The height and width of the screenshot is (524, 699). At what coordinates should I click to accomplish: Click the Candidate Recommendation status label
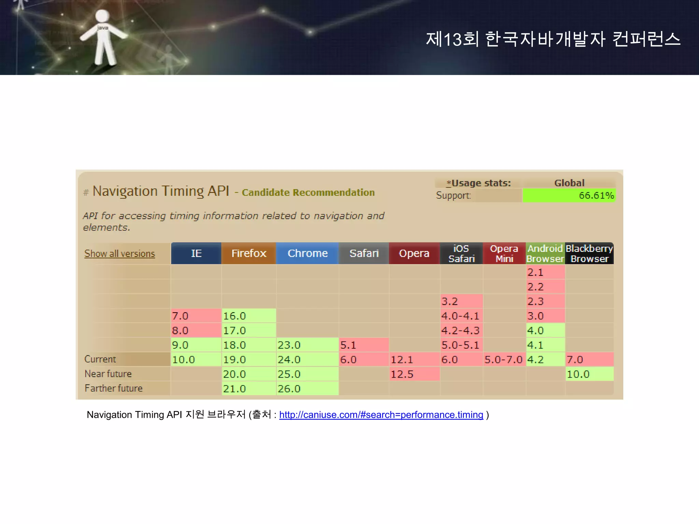coord(308,193)
